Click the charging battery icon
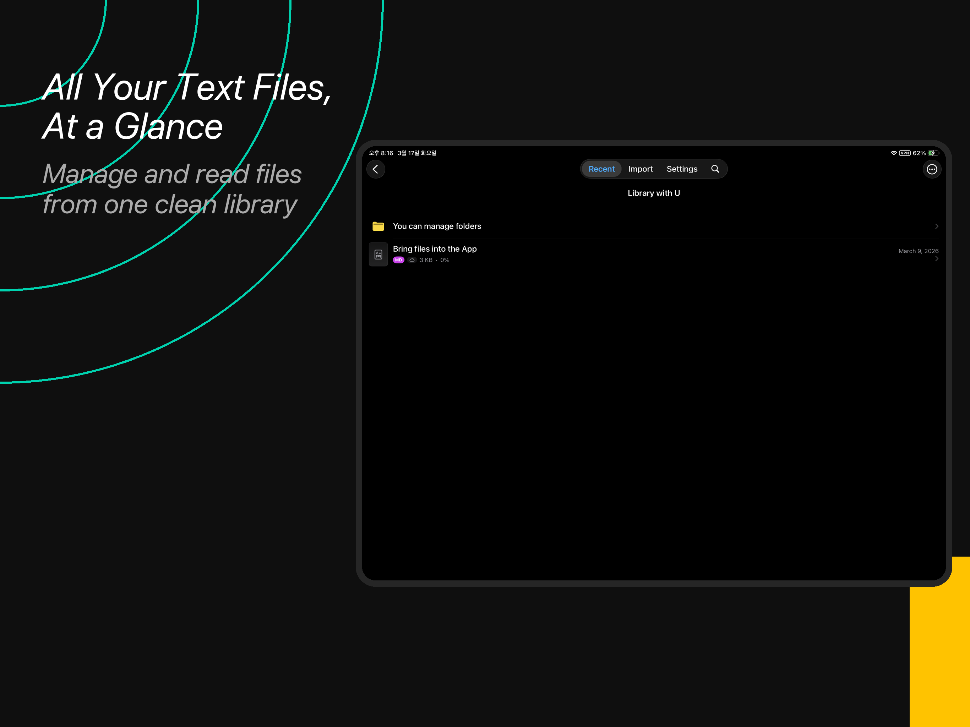The height and width of the screenshot is (727, 970). (x=933, y=153)
